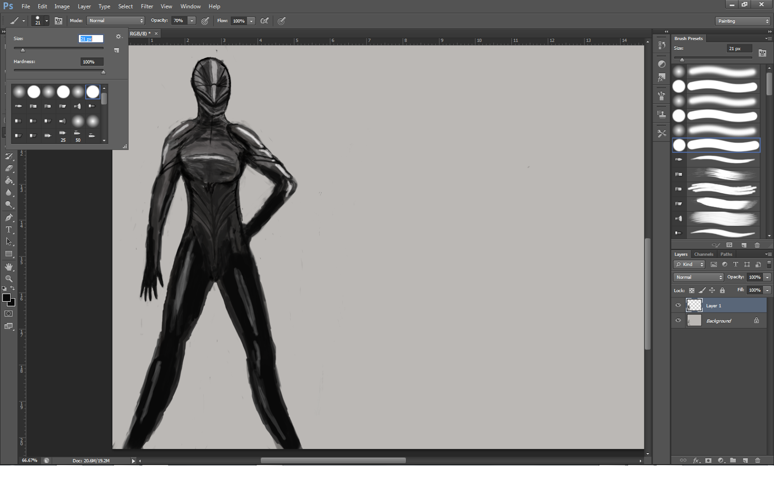Open the Clone Source panel icon
The height and width of the screenshot is (483, 774).
click(662, 114)
